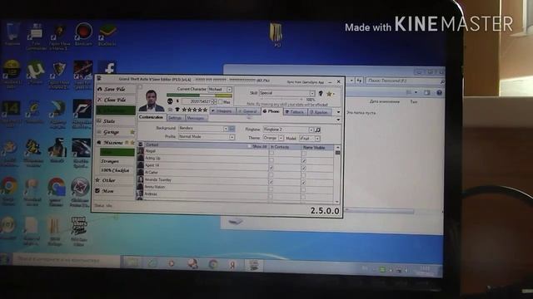Open the More section in the sidebar
533x299 pixels.
pyautogui.click(x=115, y=191)
